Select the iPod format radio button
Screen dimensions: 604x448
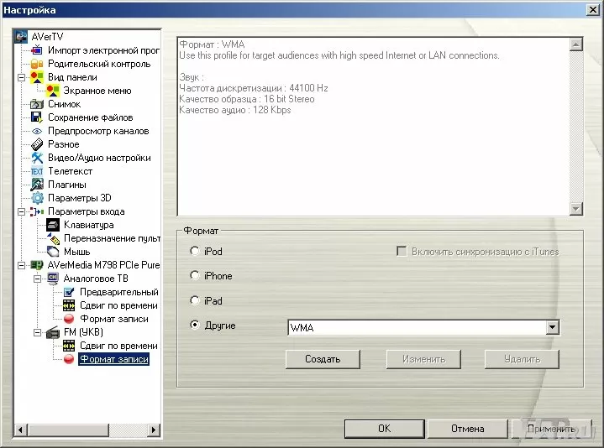tap(196, 251)
